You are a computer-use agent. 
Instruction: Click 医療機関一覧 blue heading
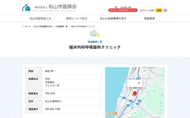(x=95, y=42)
